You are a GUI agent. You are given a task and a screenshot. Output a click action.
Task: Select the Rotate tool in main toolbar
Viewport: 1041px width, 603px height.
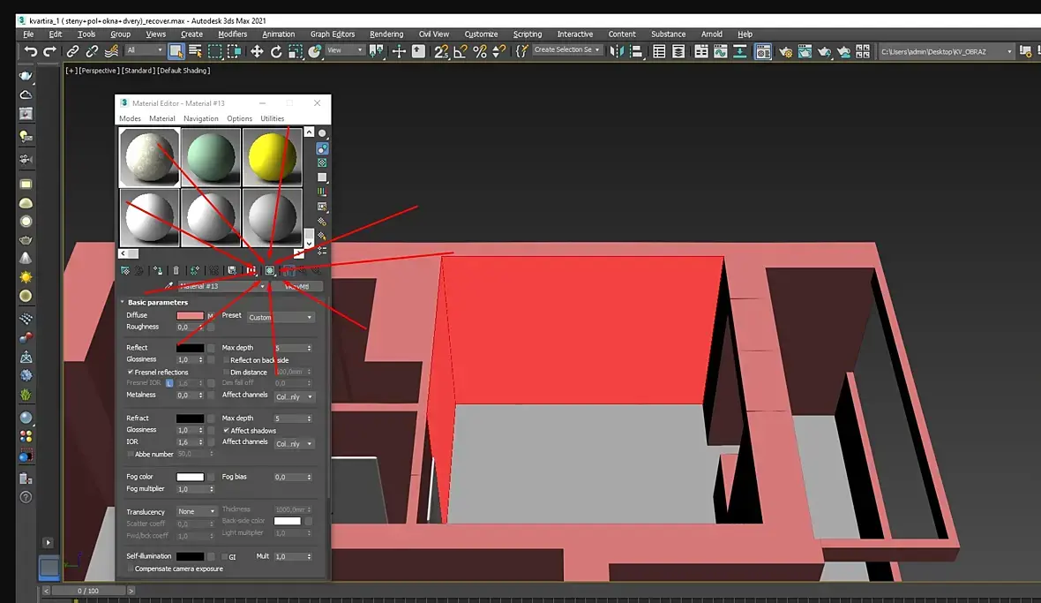[x=276, y=51]
